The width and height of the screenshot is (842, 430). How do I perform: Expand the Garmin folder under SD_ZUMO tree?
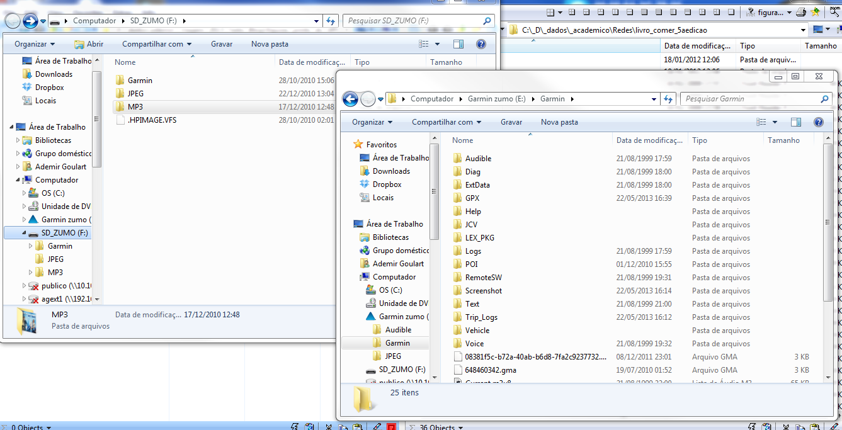click(30, 246)
